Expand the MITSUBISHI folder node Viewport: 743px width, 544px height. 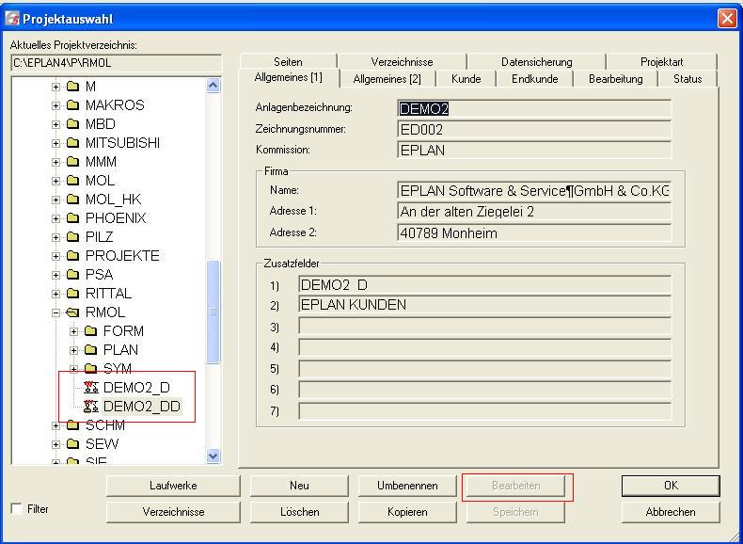(x=55, y=143)
